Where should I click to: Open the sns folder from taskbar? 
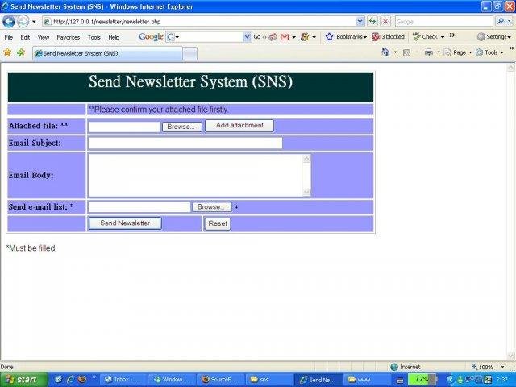point(268,380)
